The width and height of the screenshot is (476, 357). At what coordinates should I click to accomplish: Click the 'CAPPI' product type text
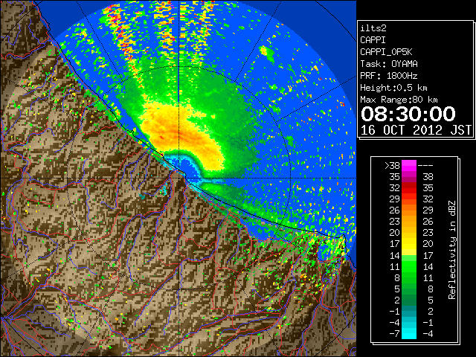pos(373,40)
